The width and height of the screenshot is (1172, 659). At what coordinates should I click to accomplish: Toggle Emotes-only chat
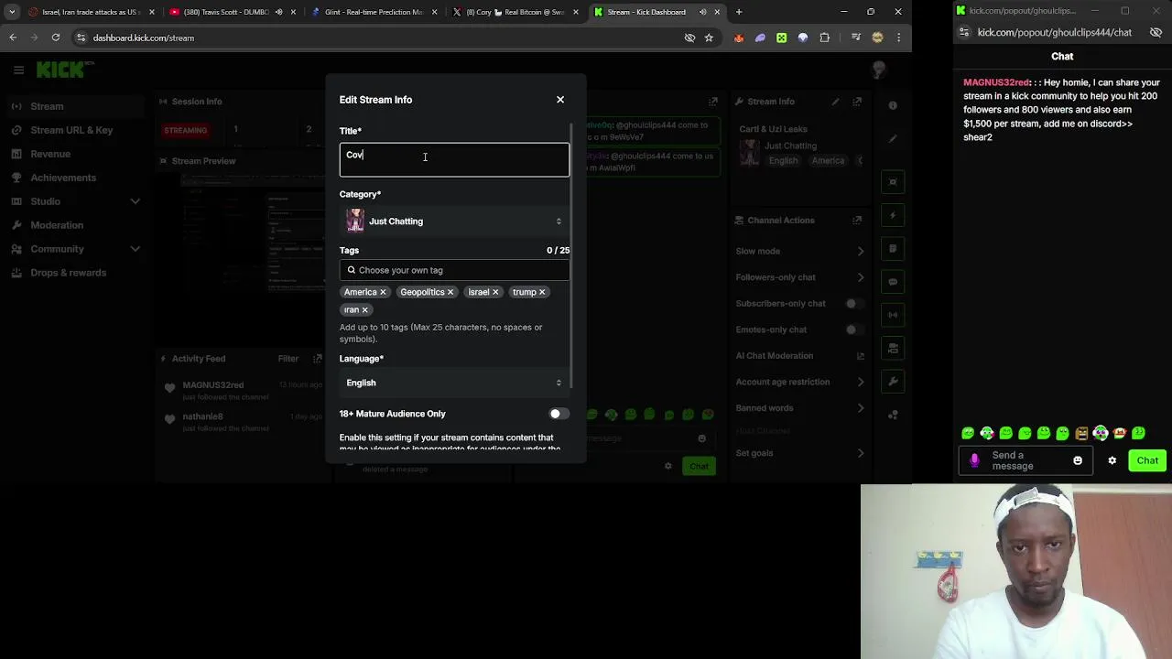854,329
